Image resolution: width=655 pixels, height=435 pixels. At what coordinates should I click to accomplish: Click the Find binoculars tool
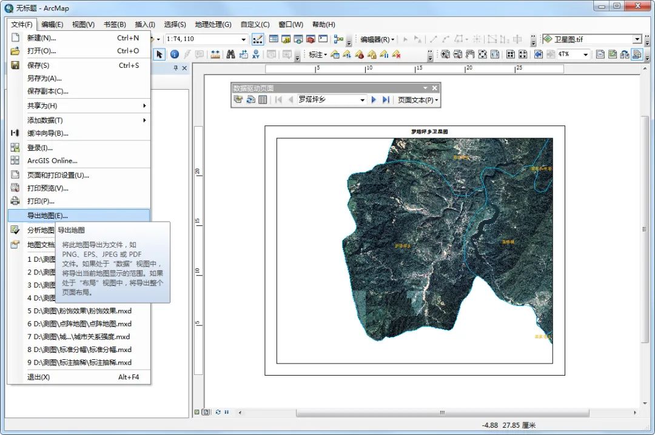[230, 53]
